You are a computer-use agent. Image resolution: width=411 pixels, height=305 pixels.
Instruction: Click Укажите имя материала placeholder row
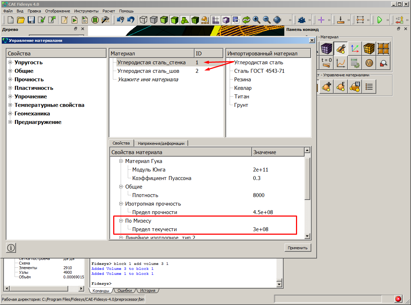[148, 80]
